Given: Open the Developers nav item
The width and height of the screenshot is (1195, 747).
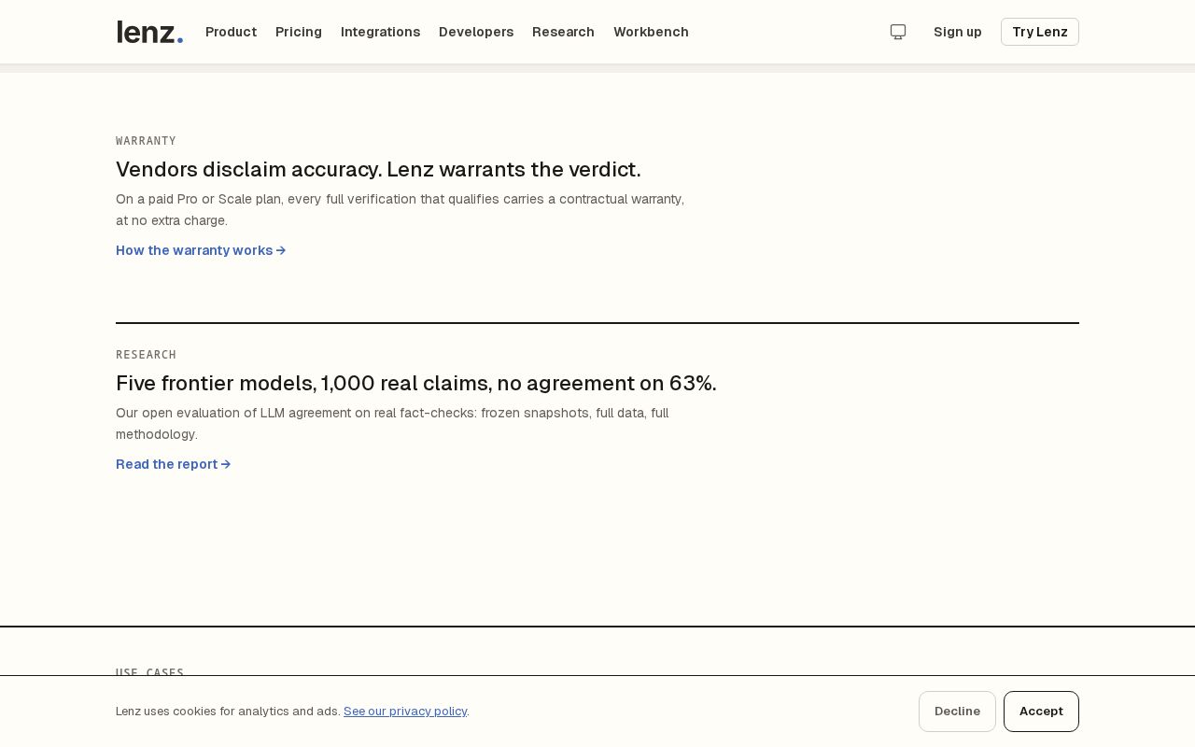Looking at the screenshot, I should 476,32.
